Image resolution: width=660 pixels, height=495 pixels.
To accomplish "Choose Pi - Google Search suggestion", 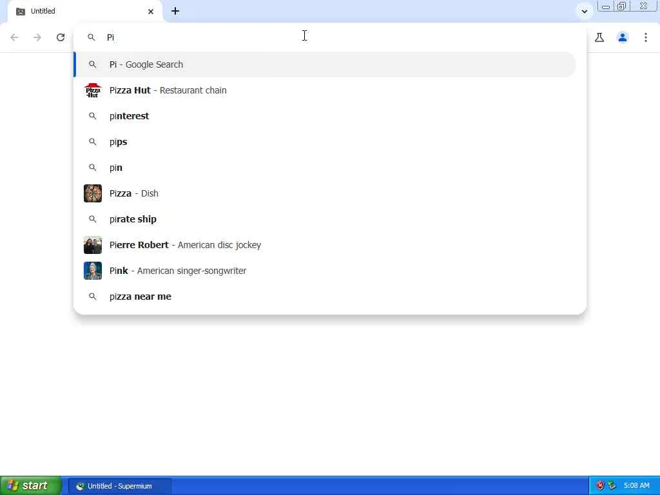I will (x=325, y=64).
